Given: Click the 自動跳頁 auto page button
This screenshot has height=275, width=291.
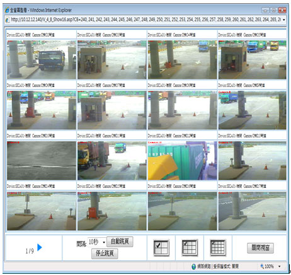Looking at the screenshot, I should pyautogui.click(x=120, y=242).
